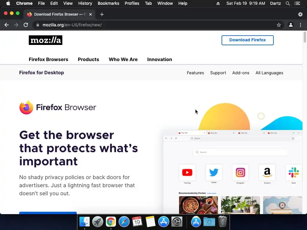
Task: Open Safari from the Dock
Action: point(124,222)
